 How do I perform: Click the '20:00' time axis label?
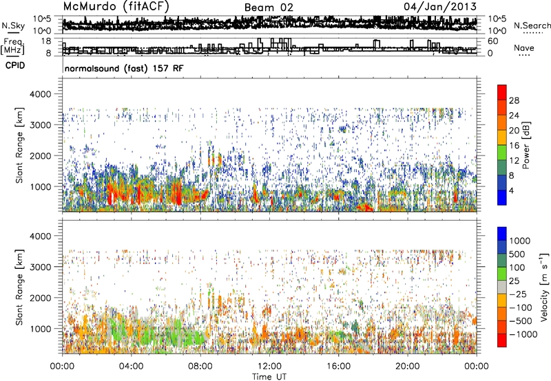tap(407, 367)
